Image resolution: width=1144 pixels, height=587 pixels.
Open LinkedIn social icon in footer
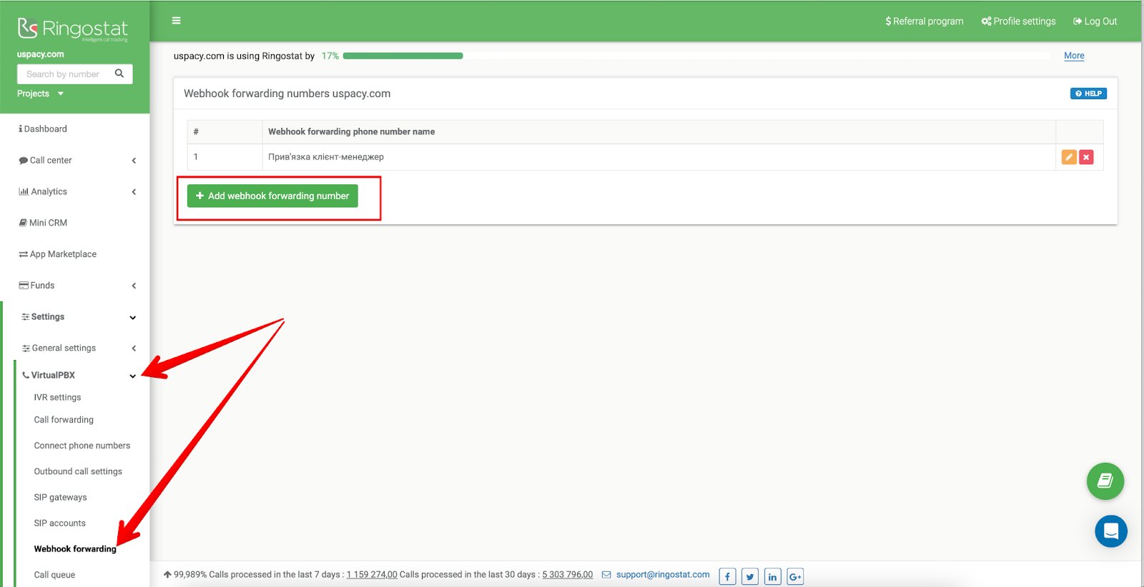773,576
